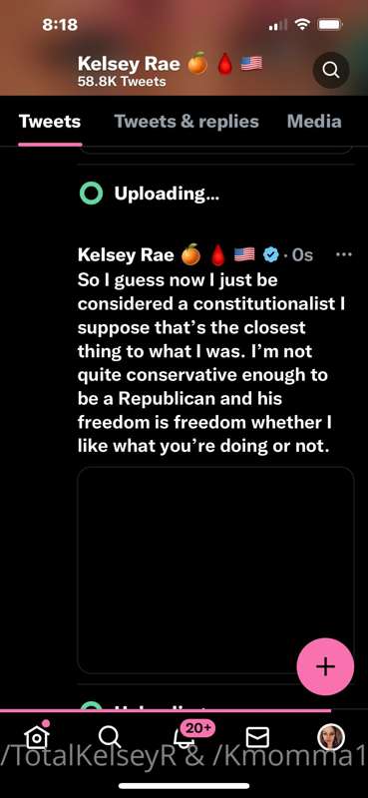Open Messages envelope icon
368x798 pixels.
257,736
